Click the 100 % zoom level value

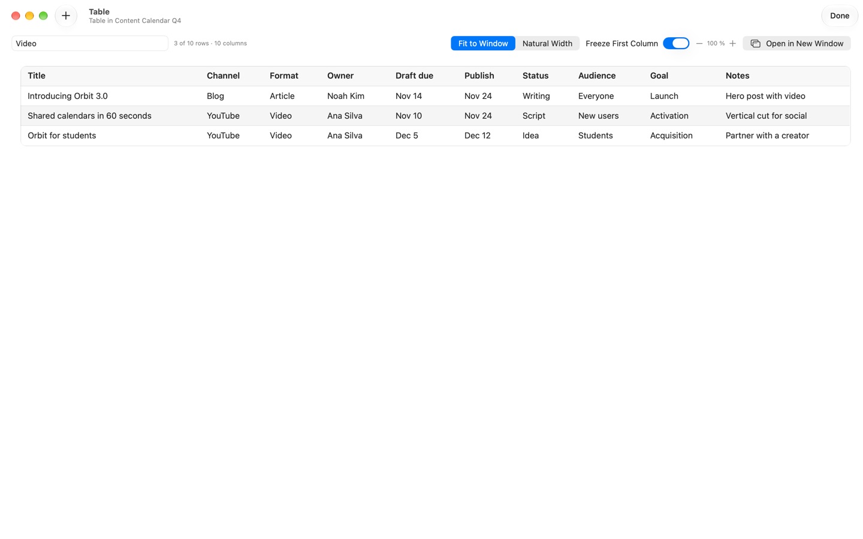pyautogui.click(x=716, y=43)
